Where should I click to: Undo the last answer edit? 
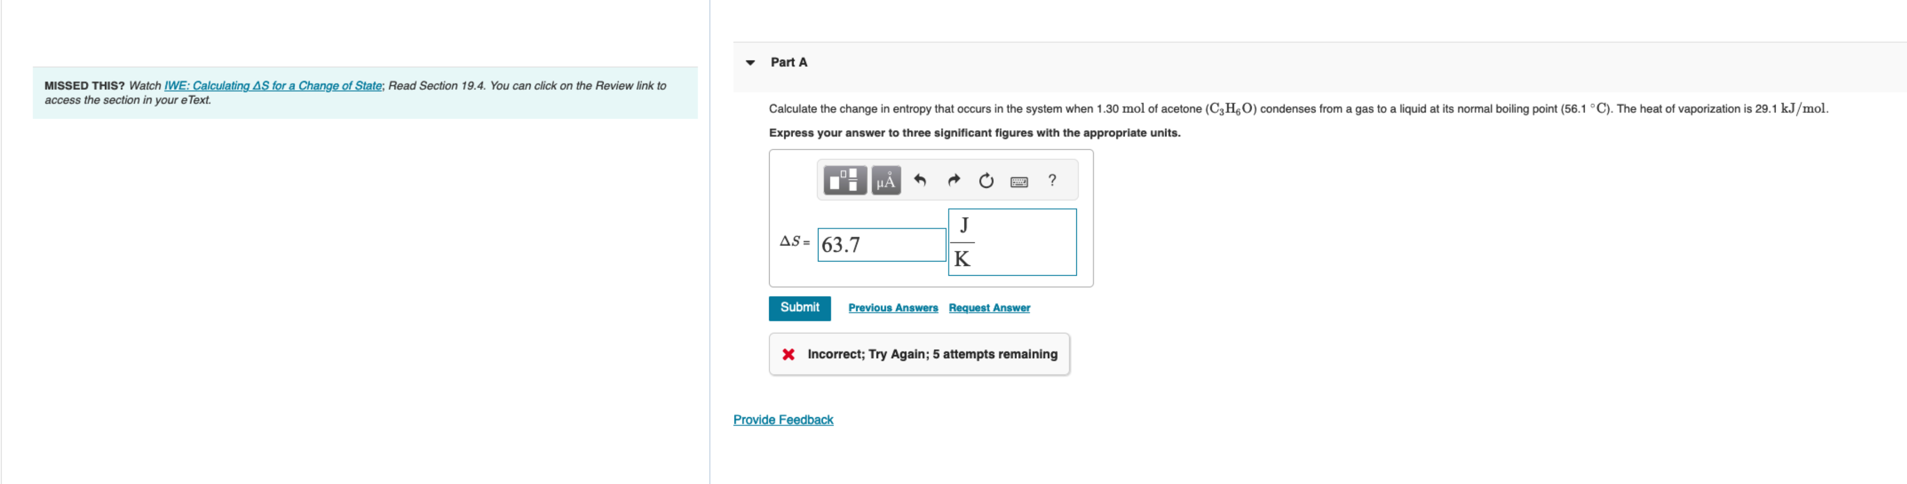[920, 179]
